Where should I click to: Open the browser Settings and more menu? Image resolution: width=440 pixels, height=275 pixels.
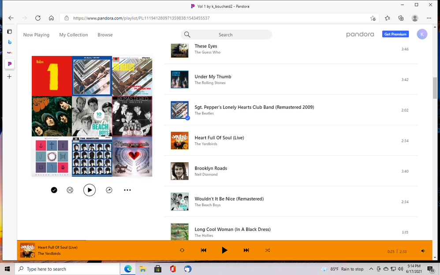point(429,18)
